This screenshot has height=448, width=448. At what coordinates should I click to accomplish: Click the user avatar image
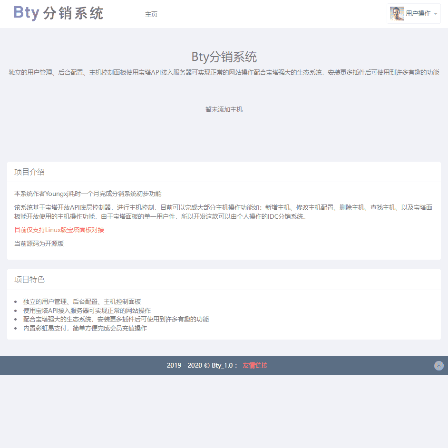397,13
